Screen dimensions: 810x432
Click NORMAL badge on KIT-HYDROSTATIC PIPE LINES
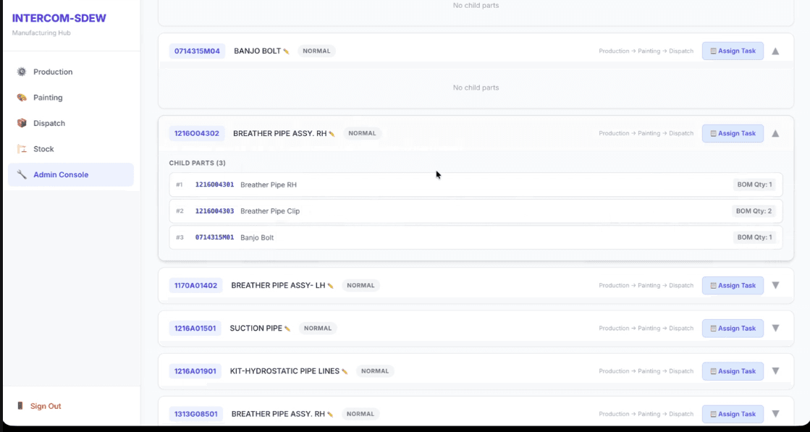tap(375, 371)
